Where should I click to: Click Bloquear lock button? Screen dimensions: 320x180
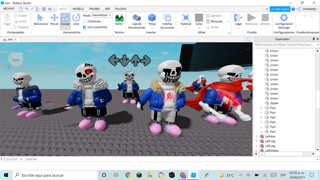[x=214, y=21]
